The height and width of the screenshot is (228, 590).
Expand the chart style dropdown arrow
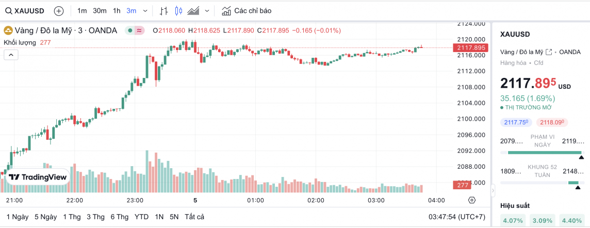click(x=207, y=11)
